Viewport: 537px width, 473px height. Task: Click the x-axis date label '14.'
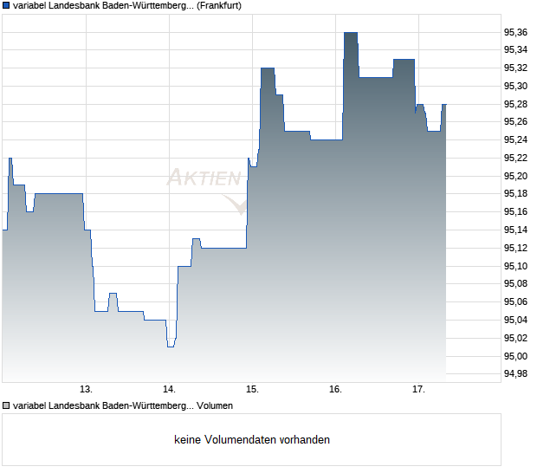coord(169,389)
